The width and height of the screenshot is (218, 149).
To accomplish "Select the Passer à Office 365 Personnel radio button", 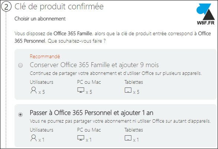I will pyautogui.click(x=20, y=115).
